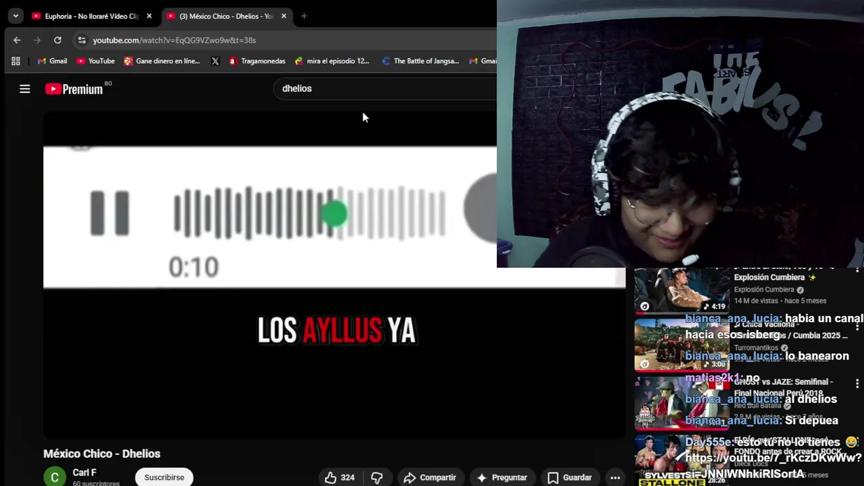864x486 pixels.
Task: Close the Euphoria - No lloraré tab
Action: point(149,16)
